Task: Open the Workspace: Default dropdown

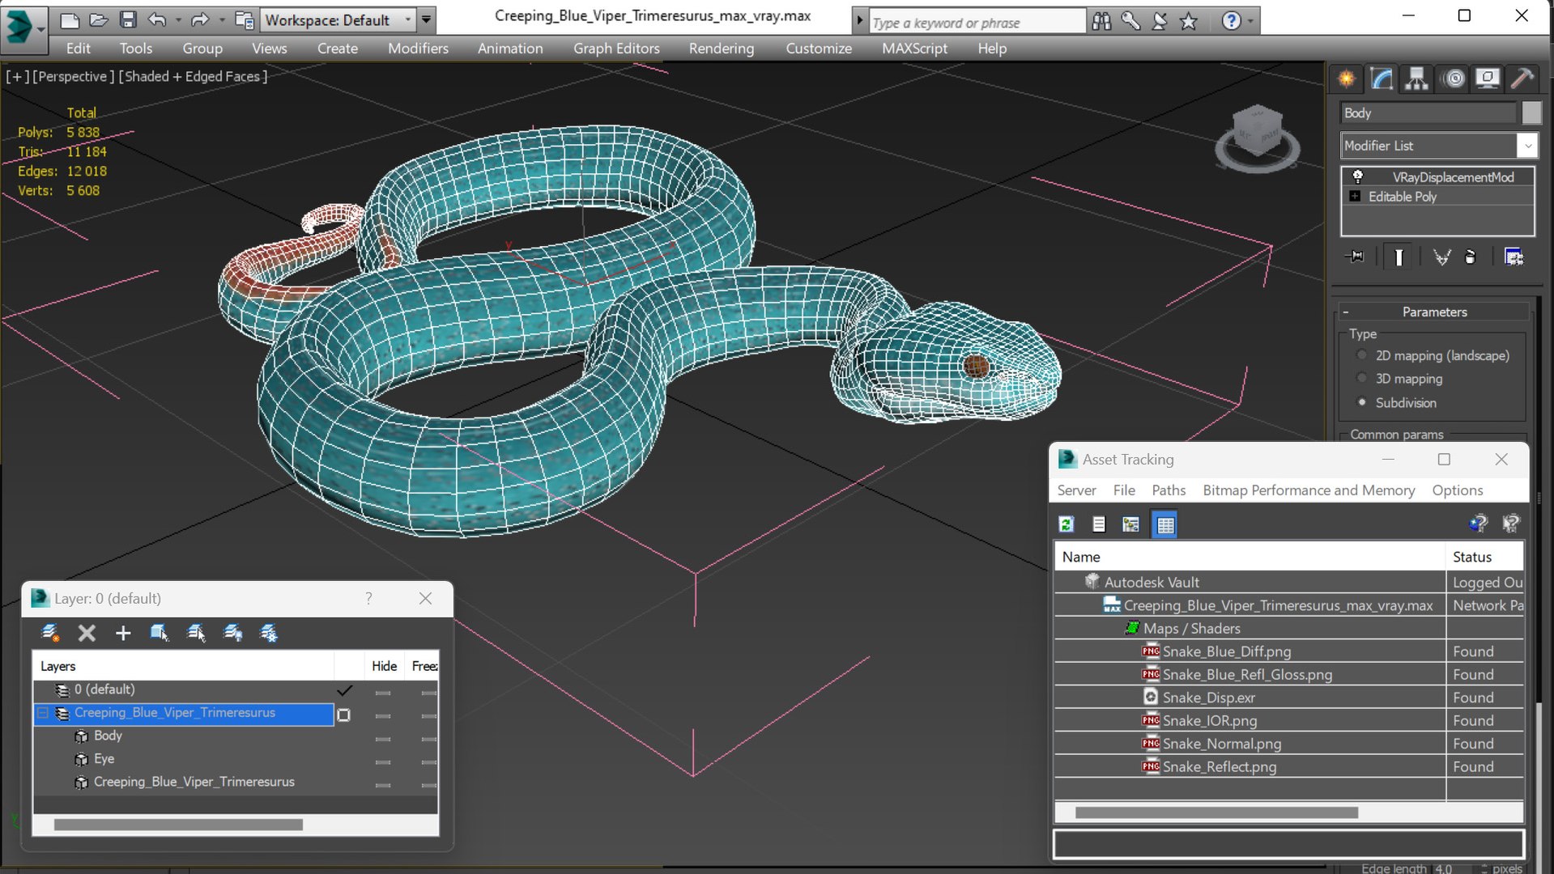Action: (x=337, y=19)
